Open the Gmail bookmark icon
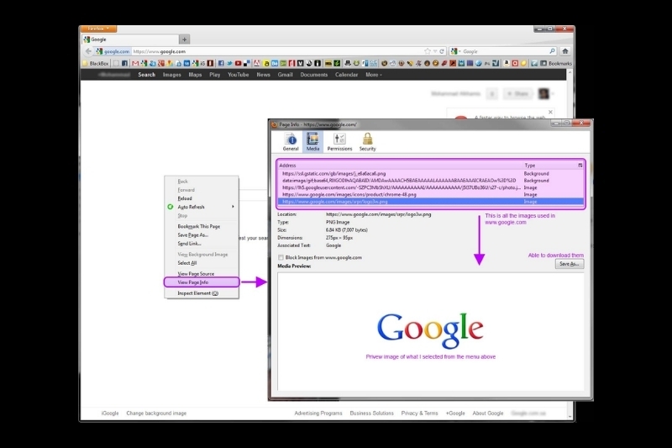 tap(135, 63)
